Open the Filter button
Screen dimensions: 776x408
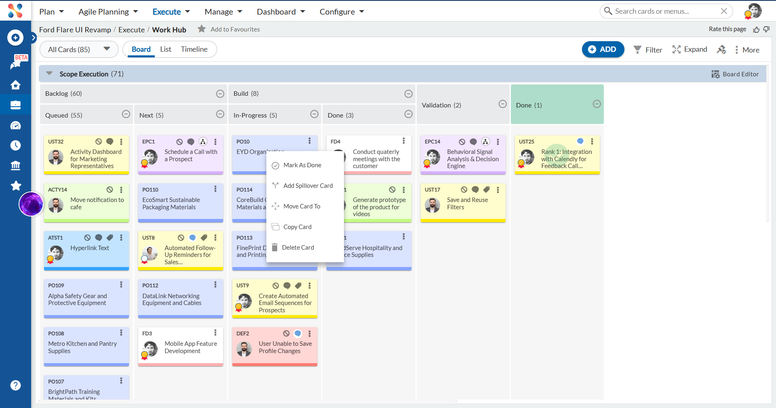tap(648, 50)
